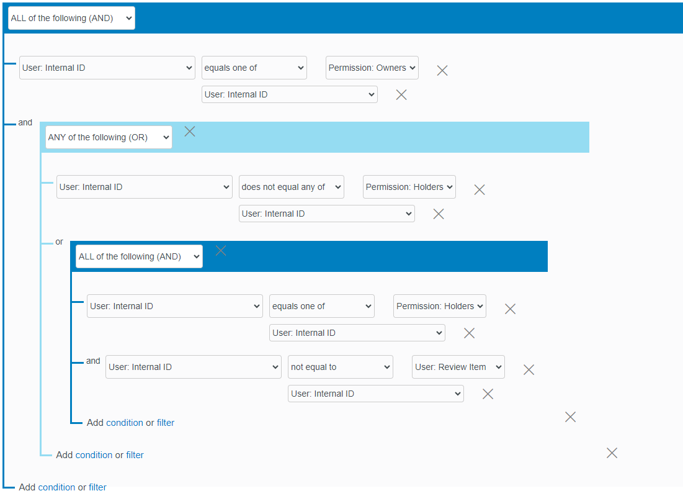Viewport: 683px width, 496px height.
Task: Remove the Permission: Owners condition row
Action: [442, 70]
